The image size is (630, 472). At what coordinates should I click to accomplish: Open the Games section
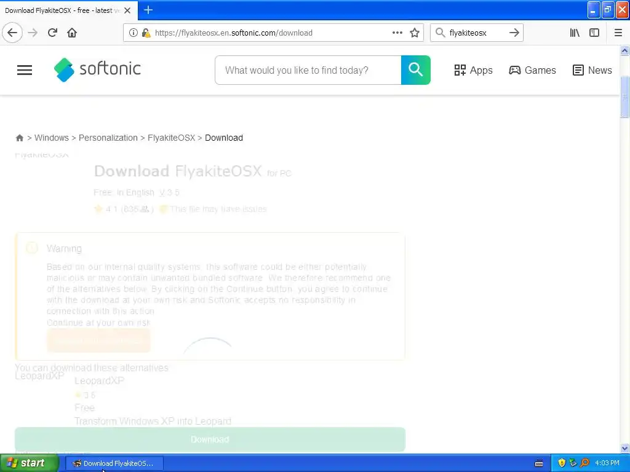point(532,70)
